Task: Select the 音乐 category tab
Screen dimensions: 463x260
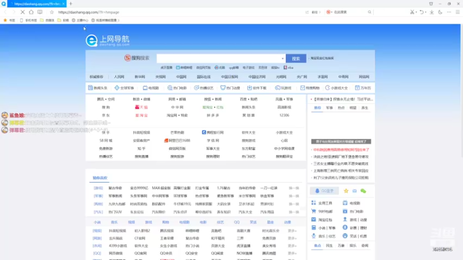Action: click(114, 222)
